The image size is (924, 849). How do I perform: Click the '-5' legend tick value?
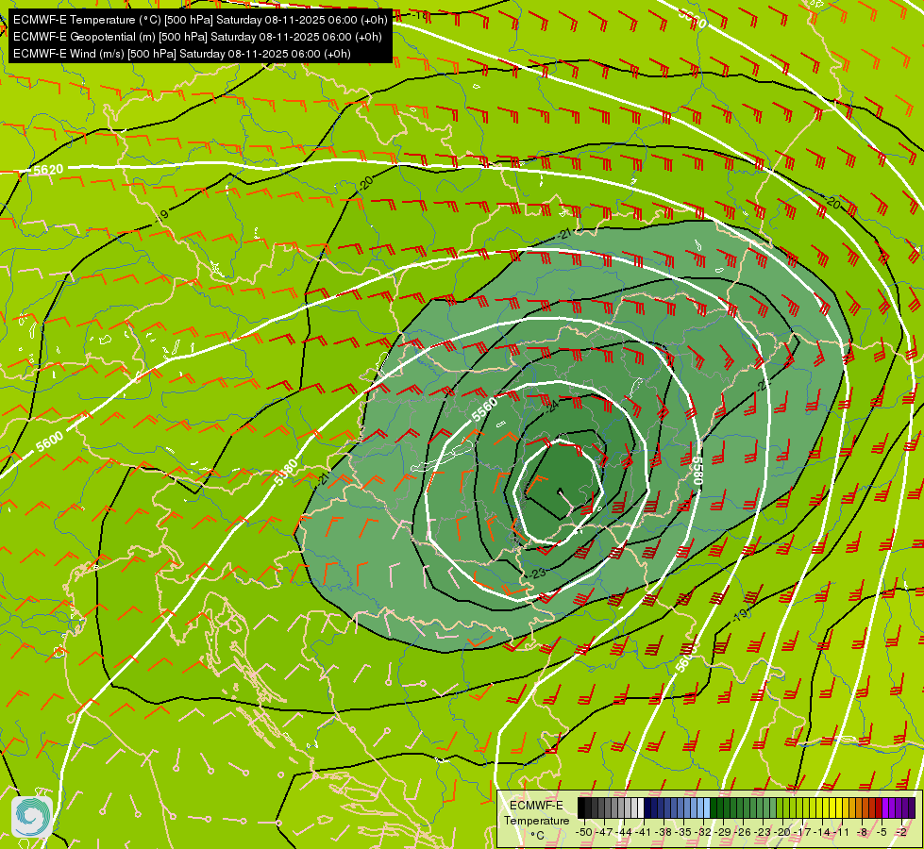tap(881, 832)
